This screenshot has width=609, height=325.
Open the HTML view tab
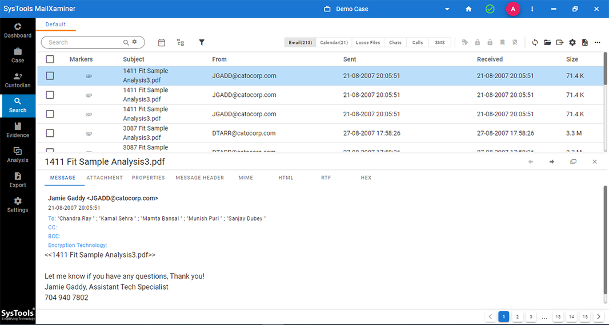coord(286,178)
